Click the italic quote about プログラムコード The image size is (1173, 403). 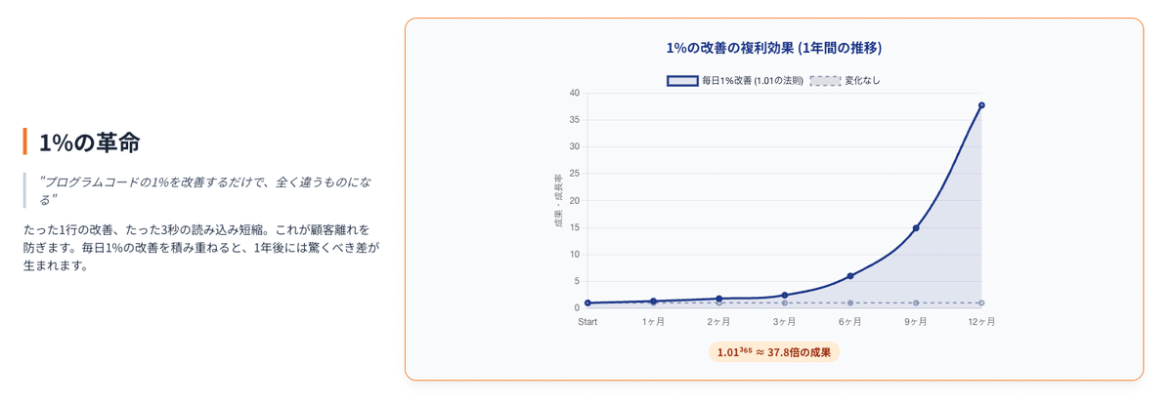(x=205, y=190)
